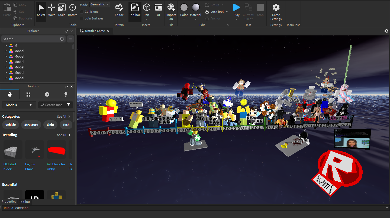
Task: Enable the Collisions checkbox
Action: 82,12
